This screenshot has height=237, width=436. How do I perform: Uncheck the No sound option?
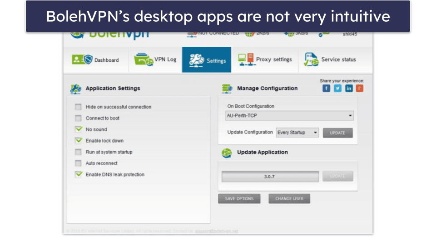pos(79,129)
